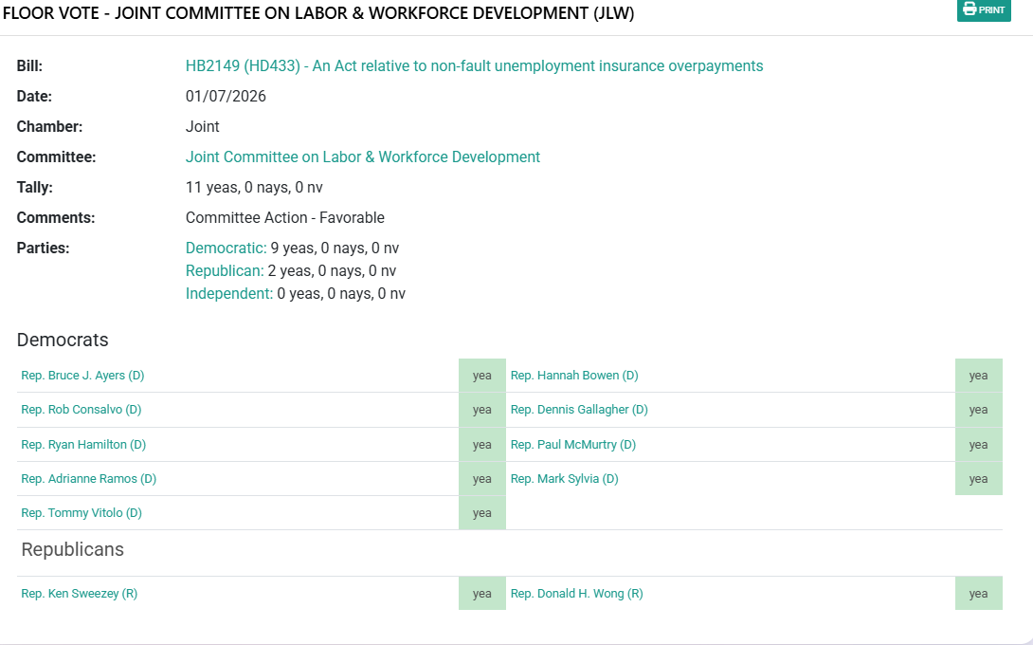The width and height of the screenshot is (1033, 645).
Task: Open Joint Committee on Labor & Workforce Development link
Action: (362, 157)
